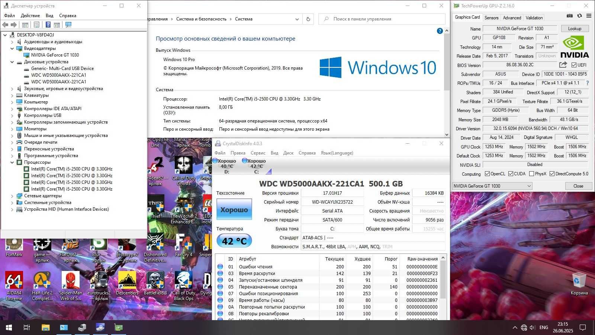
Task: Collapse the Дисковые устройства node
Action: tap(12, 62)
